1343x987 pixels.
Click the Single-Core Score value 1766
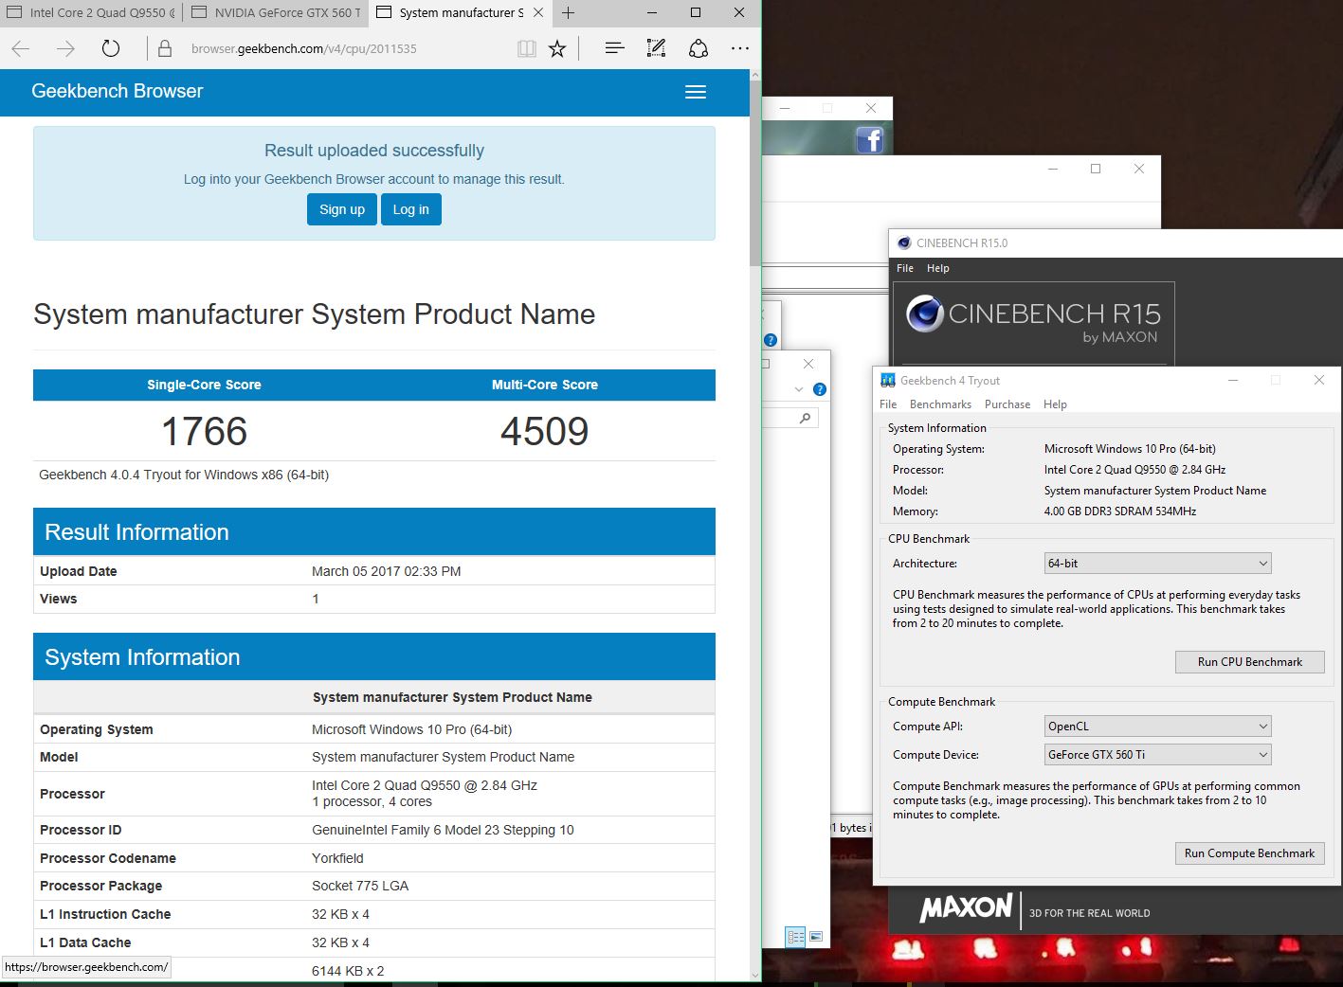point(204,432)
